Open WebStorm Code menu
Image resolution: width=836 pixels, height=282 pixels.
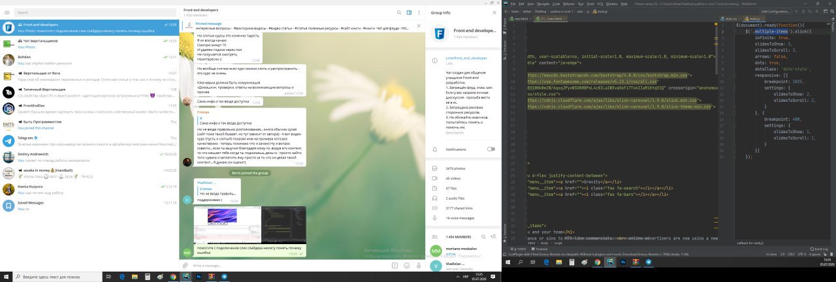pyautogui.click(x=557, y=3)
